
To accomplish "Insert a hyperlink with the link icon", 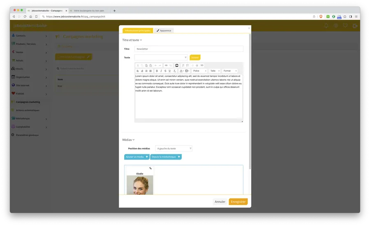I will click(166, 65).
